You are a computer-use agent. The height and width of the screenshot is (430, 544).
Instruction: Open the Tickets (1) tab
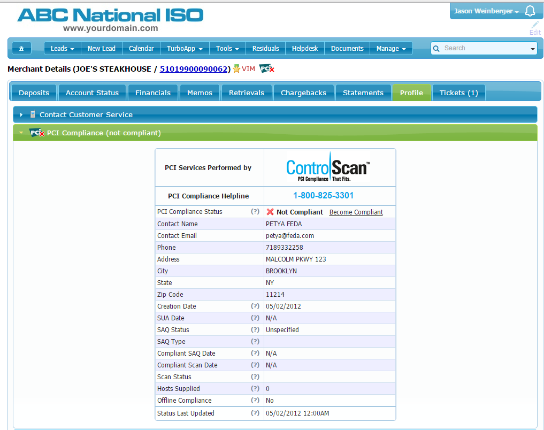coord(458,93)
